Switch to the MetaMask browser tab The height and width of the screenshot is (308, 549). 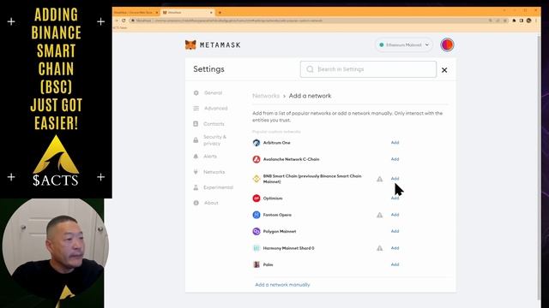[x=188, y=12]
